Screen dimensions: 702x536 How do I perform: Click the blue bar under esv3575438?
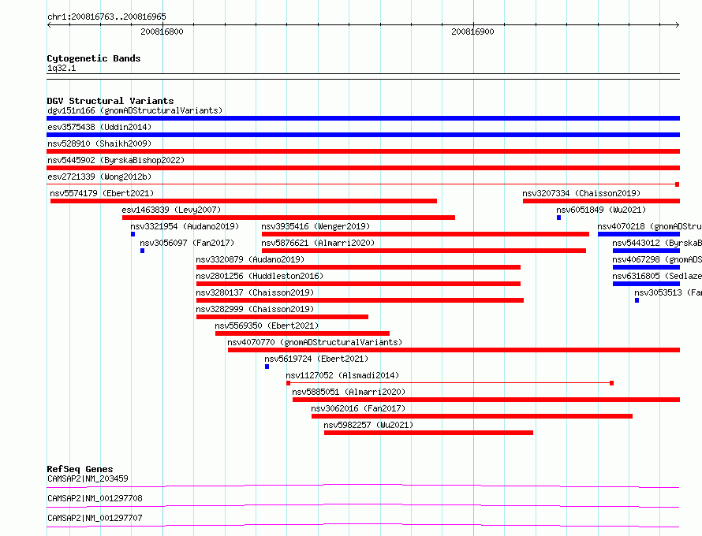point(363,135)
